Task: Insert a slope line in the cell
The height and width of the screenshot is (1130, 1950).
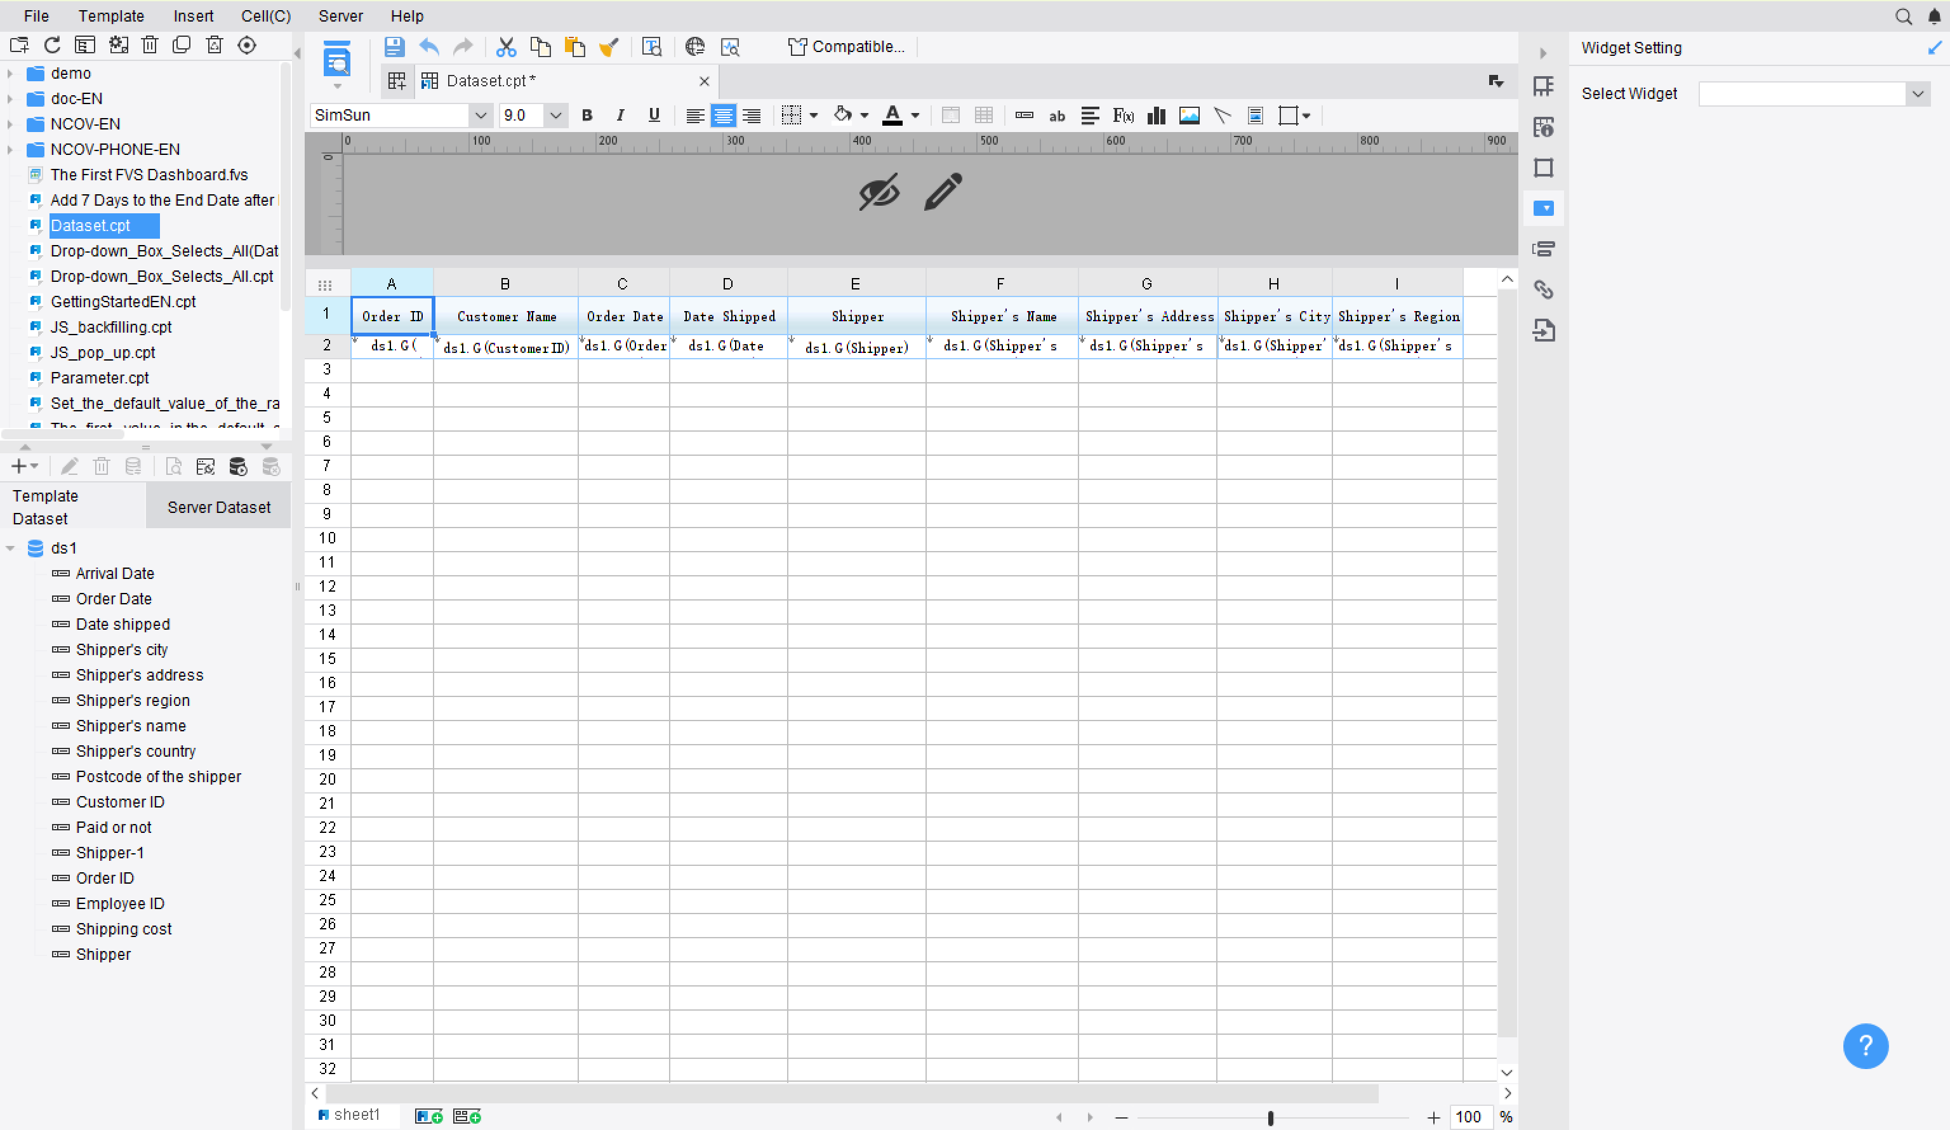Action: click(1223, 116)
